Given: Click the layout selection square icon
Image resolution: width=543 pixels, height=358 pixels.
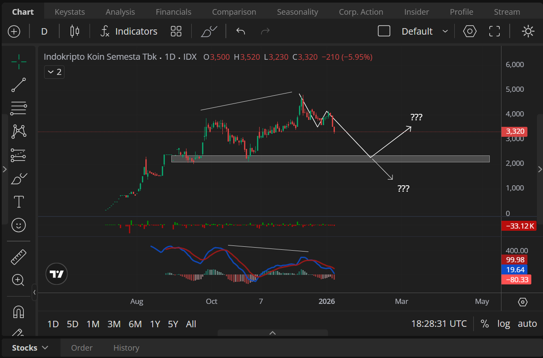Looking at the screenshot, I should 384,31.
